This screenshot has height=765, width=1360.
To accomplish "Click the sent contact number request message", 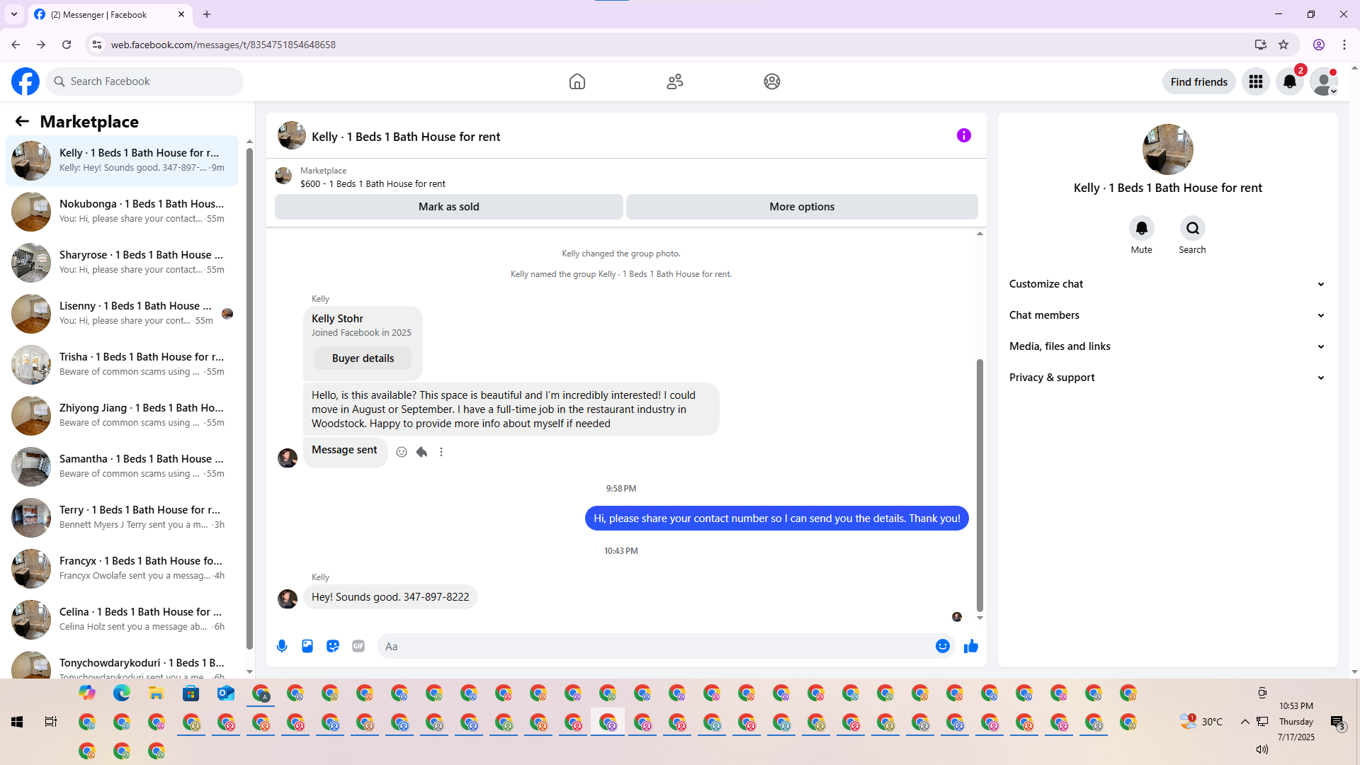I will 776,518.
